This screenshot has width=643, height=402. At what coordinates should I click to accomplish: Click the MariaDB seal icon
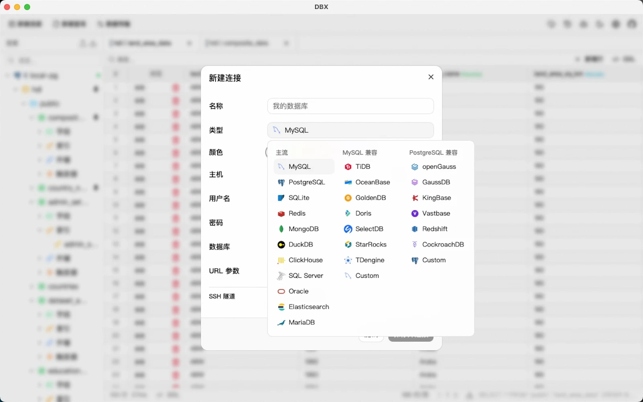(x=281, y=322)
